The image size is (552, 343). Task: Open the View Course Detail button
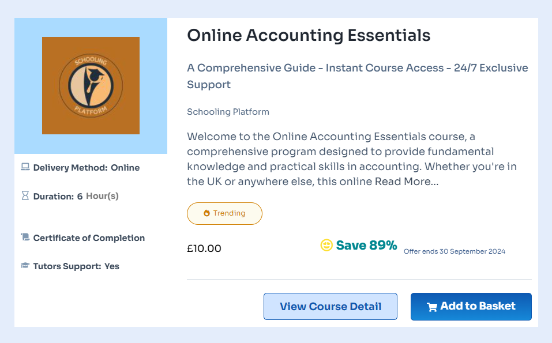pyautogui.click(x=330, y=306)
